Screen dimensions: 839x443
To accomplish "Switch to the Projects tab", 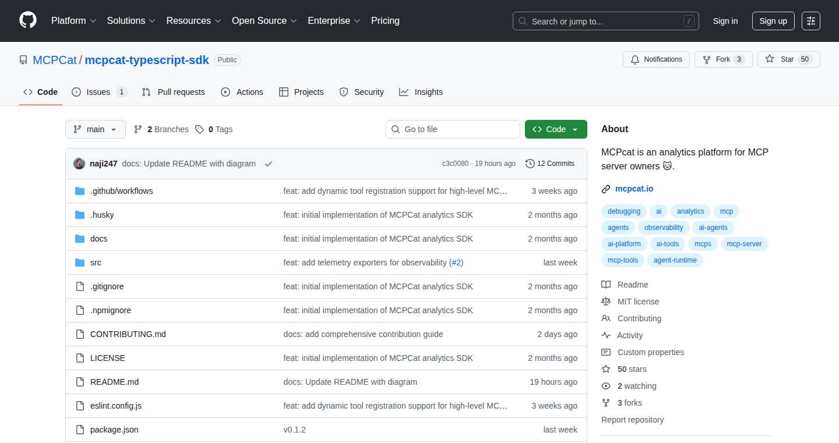I will (301, 92).
